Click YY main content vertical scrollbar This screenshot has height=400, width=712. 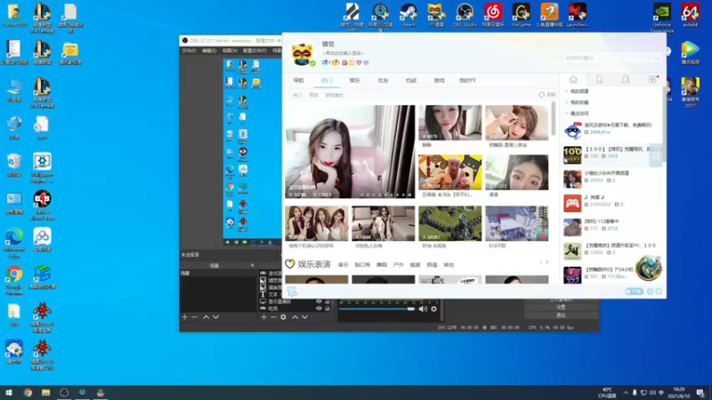click(553, 119)
